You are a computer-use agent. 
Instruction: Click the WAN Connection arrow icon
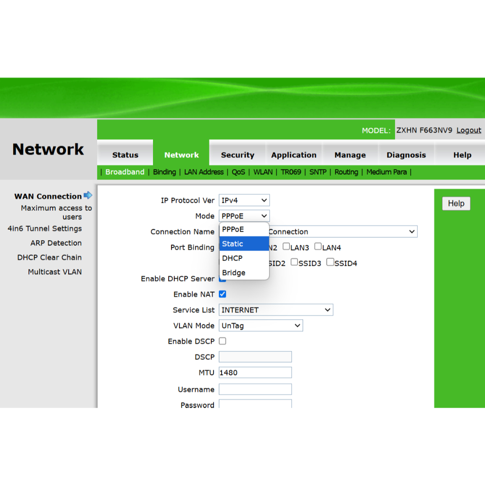pos(88,195)
